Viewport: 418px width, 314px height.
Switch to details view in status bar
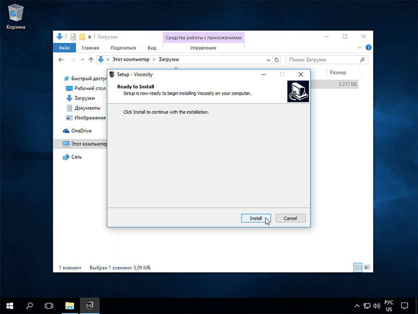[358, 267]
